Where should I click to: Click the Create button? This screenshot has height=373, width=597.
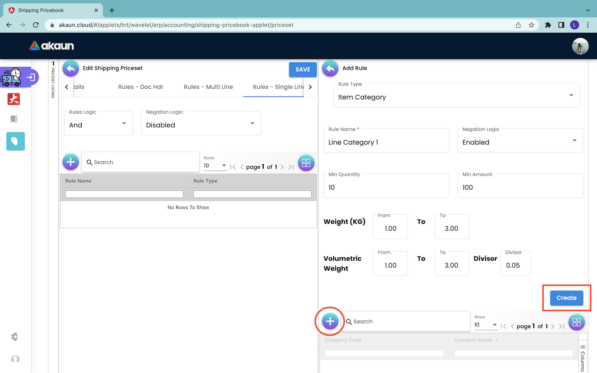[x=566, y=298]
